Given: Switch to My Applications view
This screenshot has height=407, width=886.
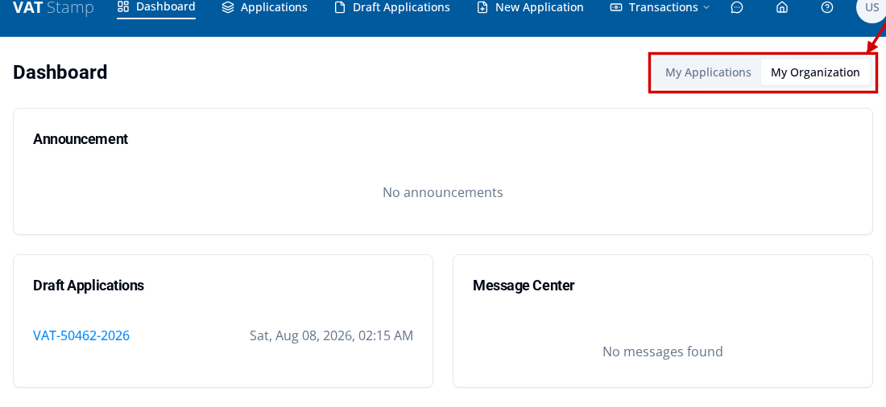Looking at the screenshot, I should pyautogui.click(x=708, y=72).
